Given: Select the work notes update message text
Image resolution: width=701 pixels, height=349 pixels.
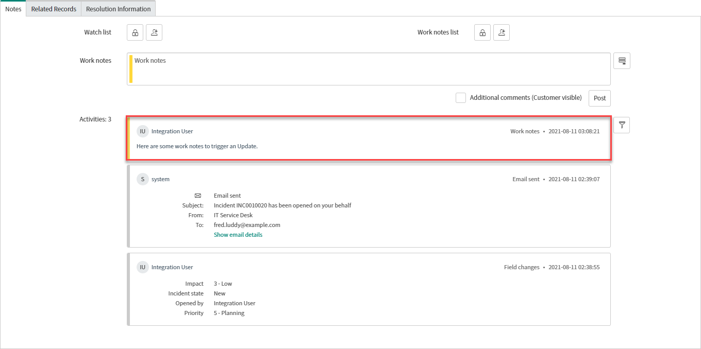Looking at the screenshot, I should [197, 146].
